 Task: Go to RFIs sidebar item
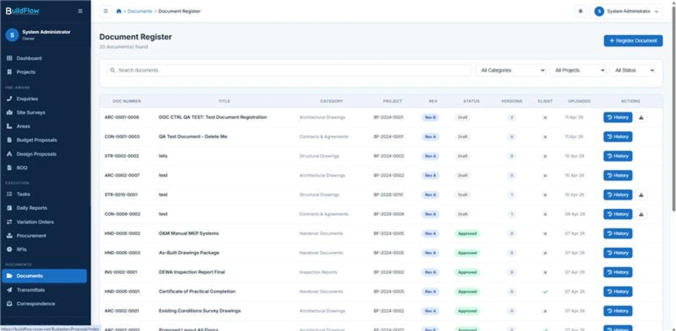click(22, 250)
